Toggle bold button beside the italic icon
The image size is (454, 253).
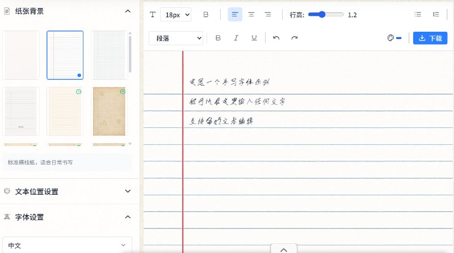click(x=218, y=38)
